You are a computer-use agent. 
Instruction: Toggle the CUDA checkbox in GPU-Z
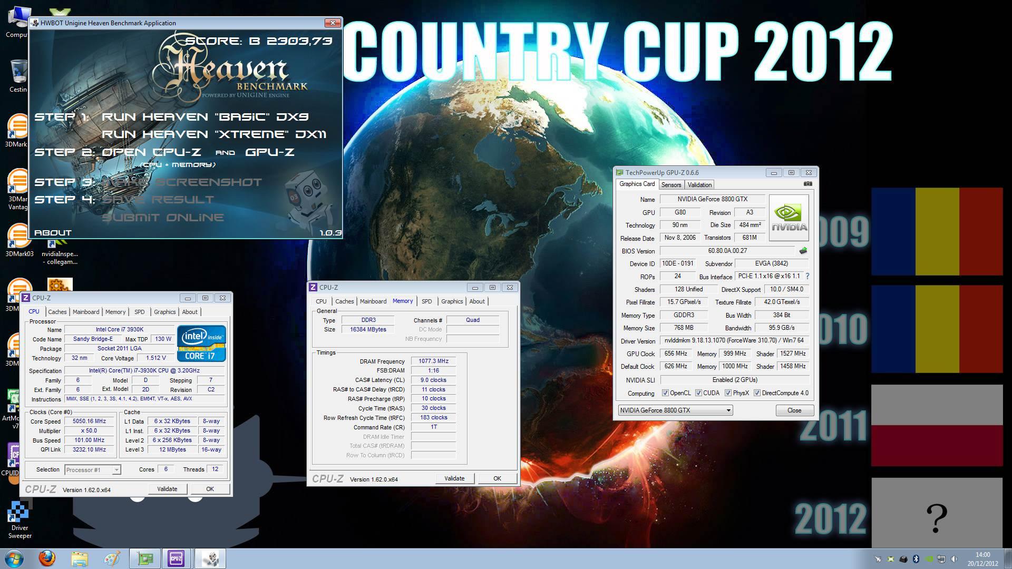[698, 393]
